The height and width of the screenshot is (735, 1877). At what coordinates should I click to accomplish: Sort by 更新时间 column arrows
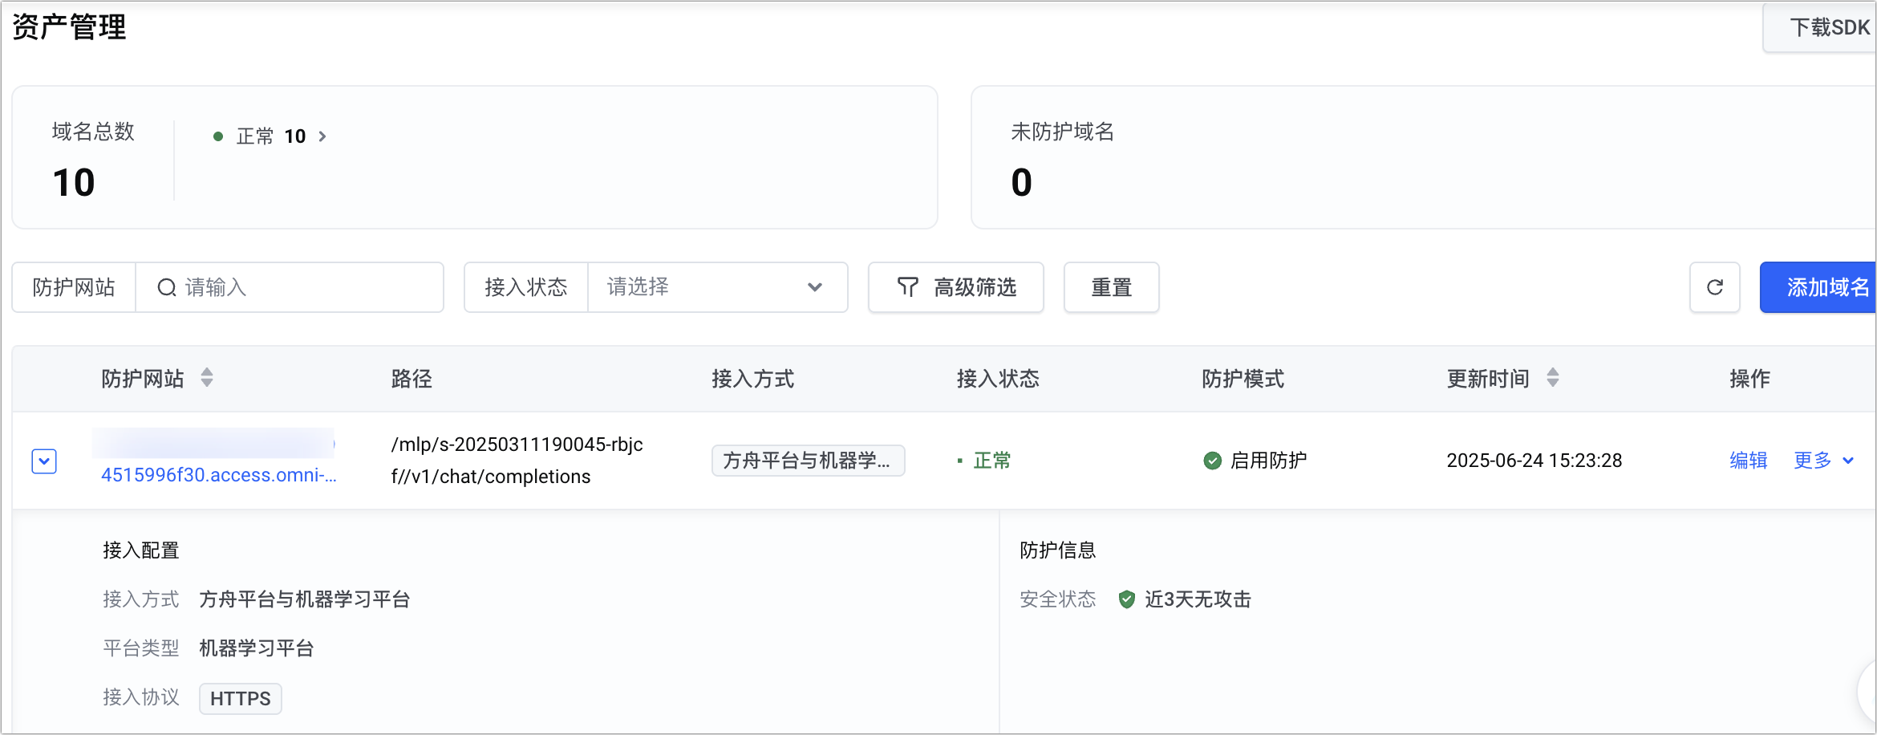pyautogui.click(x=1553, y=378)
